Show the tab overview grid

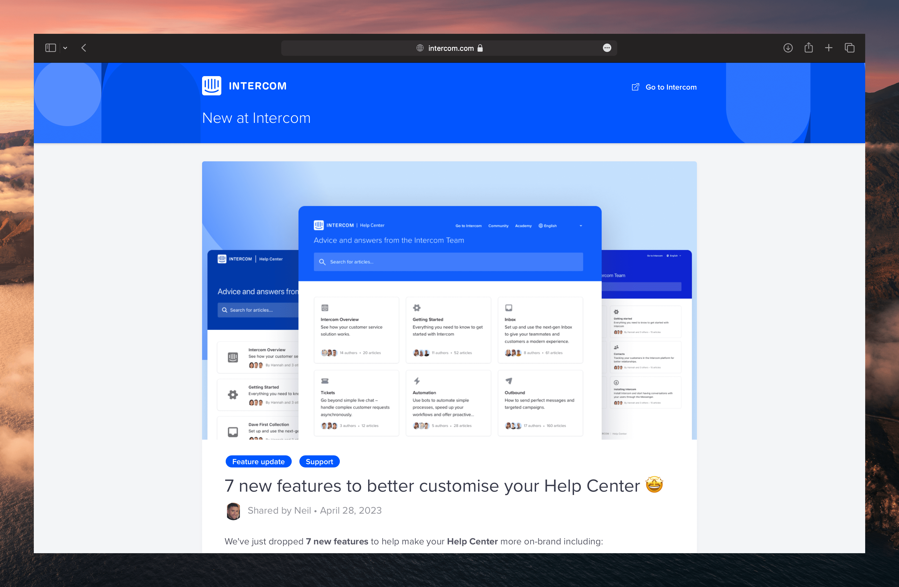tap(850, 48)
